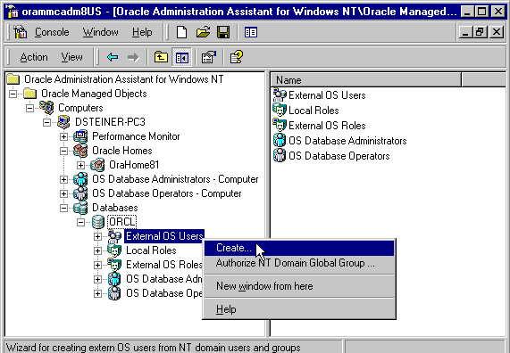Click the Up one level folder icon

pyautogui.click(x=161, y=57)
